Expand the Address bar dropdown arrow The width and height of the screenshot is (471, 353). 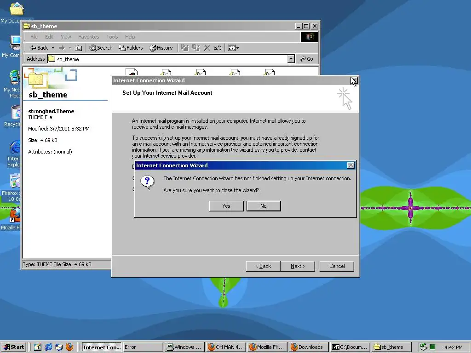(291, 59)
